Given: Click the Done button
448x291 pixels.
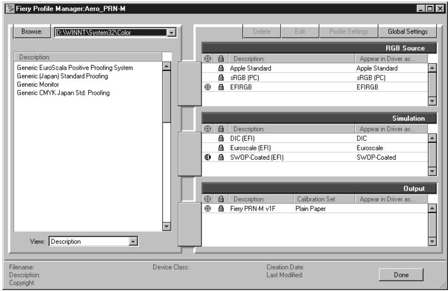Looking at the screenshot, I should click(401, 275).
